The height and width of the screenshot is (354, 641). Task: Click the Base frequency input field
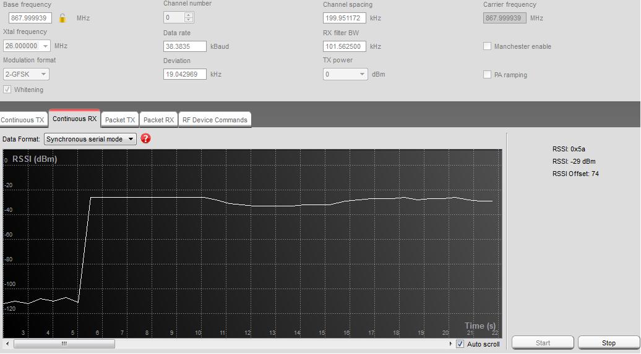[x=30, y=18]
